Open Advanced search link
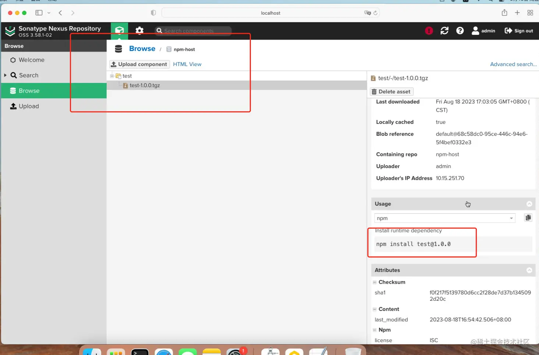The image size is (539, 355). (x=513, y=64)
